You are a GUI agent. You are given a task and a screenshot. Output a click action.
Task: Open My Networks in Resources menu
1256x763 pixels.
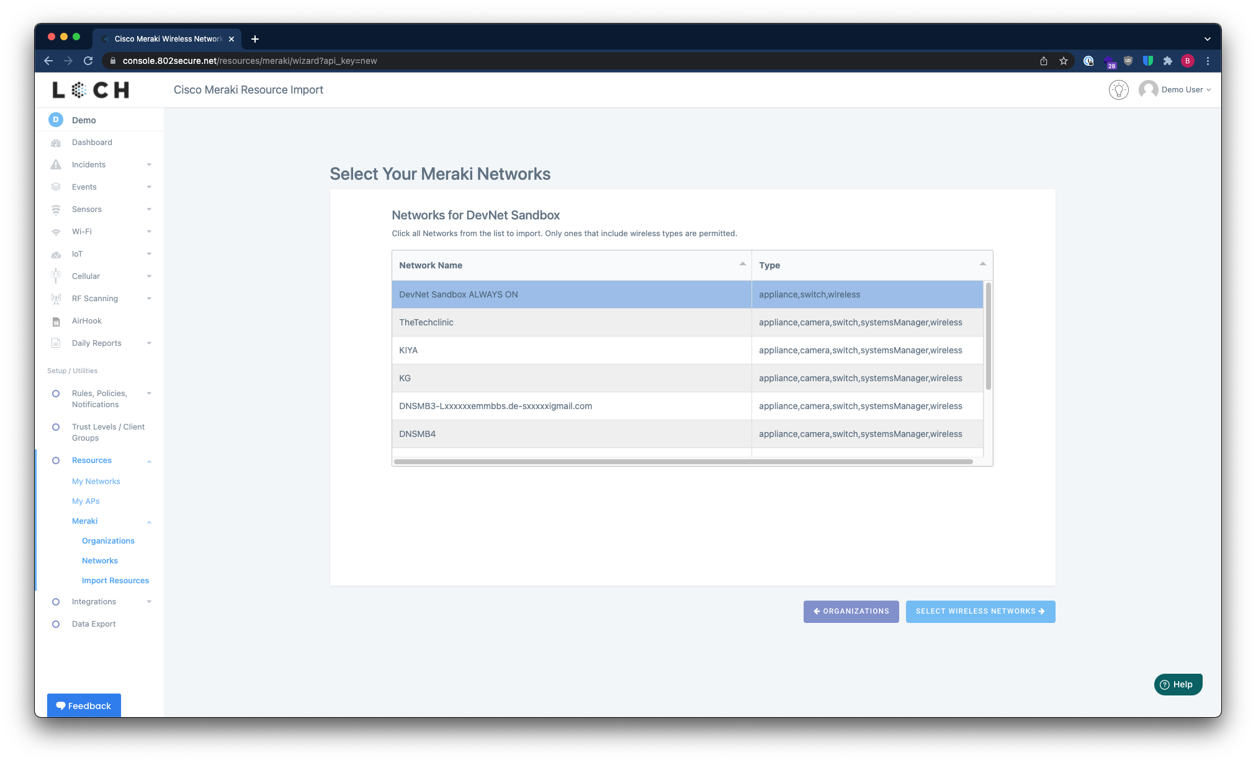coord(96,482)
